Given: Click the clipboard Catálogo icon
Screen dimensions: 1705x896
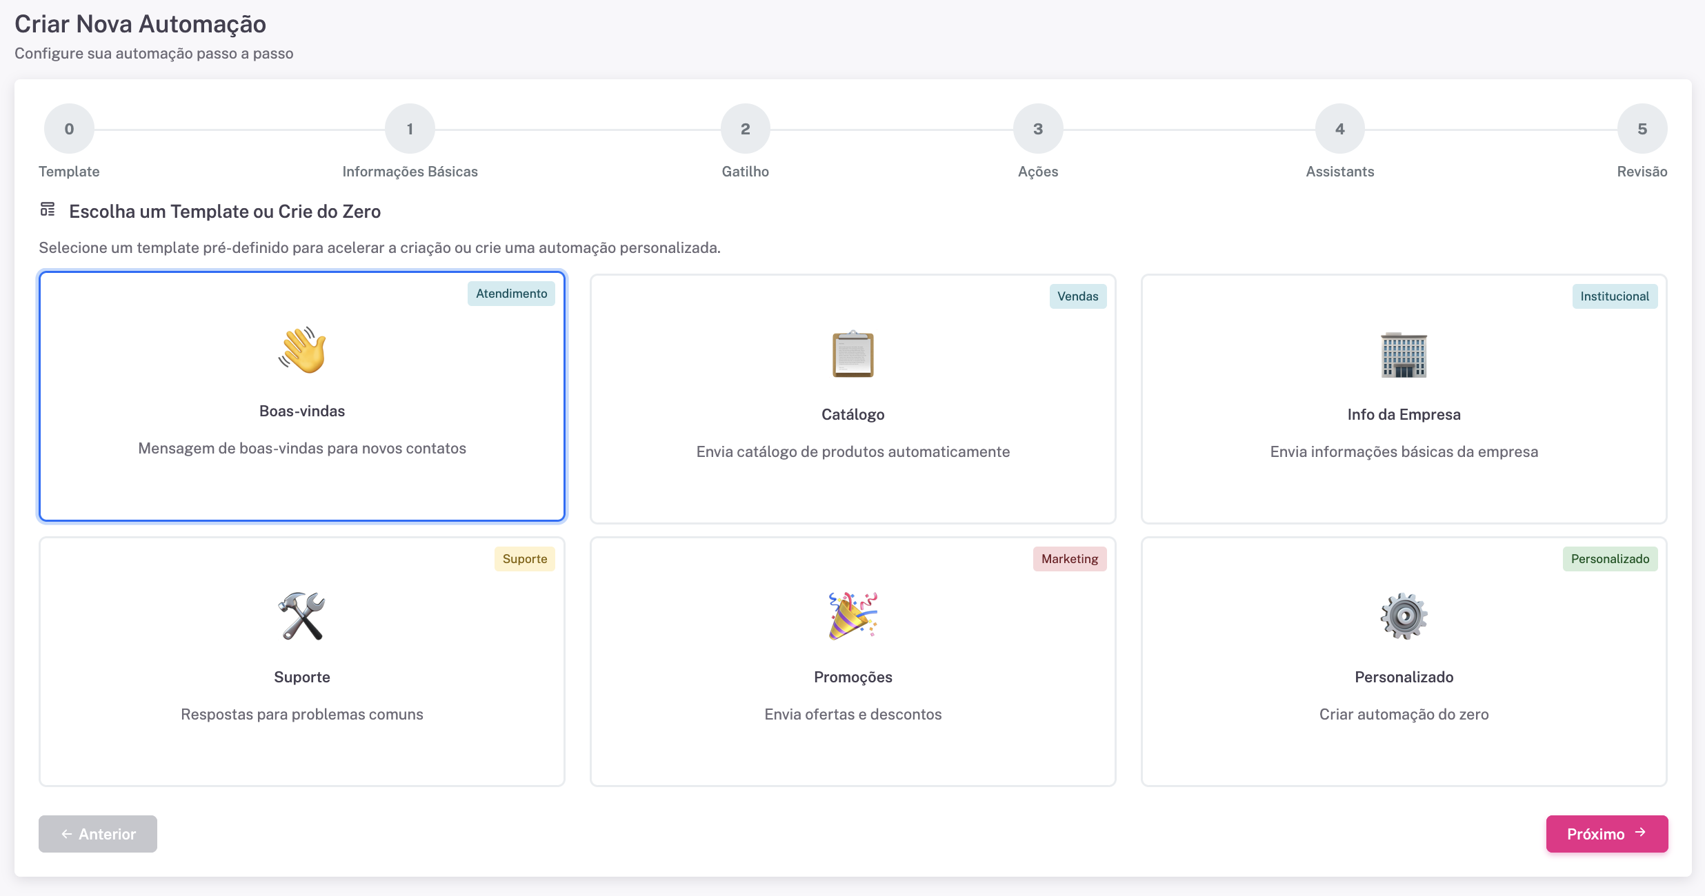Looking at the screenshot, I should (x=852, y=354).
